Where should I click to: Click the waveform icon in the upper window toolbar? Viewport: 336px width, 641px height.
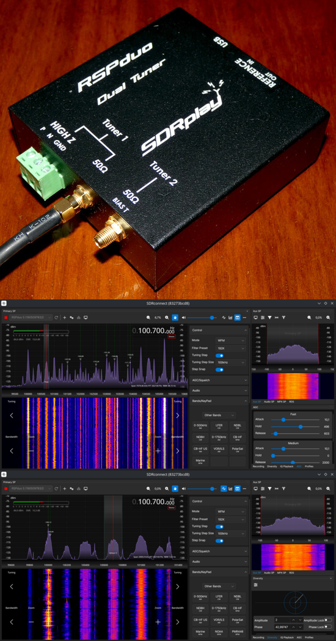(224, 317)
